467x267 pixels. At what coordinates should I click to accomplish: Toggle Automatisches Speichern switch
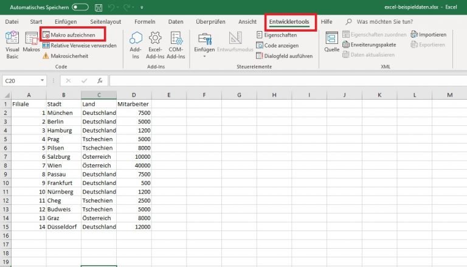coord(80,7)
